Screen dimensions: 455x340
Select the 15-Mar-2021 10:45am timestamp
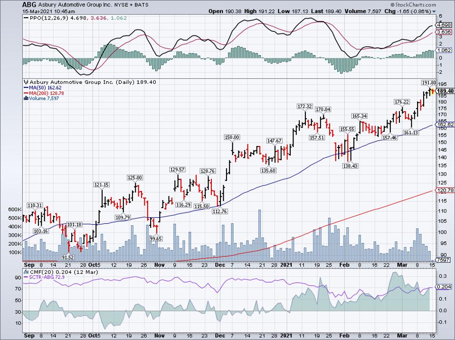pos(49,11)
